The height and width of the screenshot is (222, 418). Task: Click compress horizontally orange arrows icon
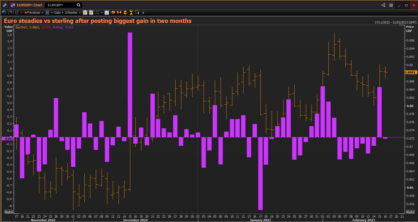[x=119, y=13]
